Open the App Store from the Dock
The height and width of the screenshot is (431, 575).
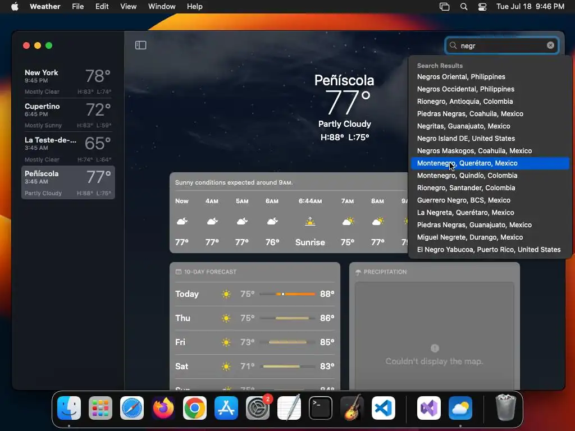(x=226, y=408)
